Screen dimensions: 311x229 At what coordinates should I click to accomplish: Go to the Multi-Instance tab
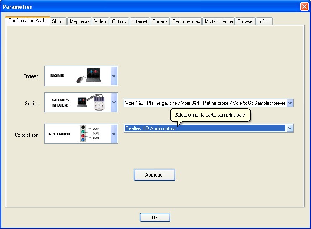(219, 21)
